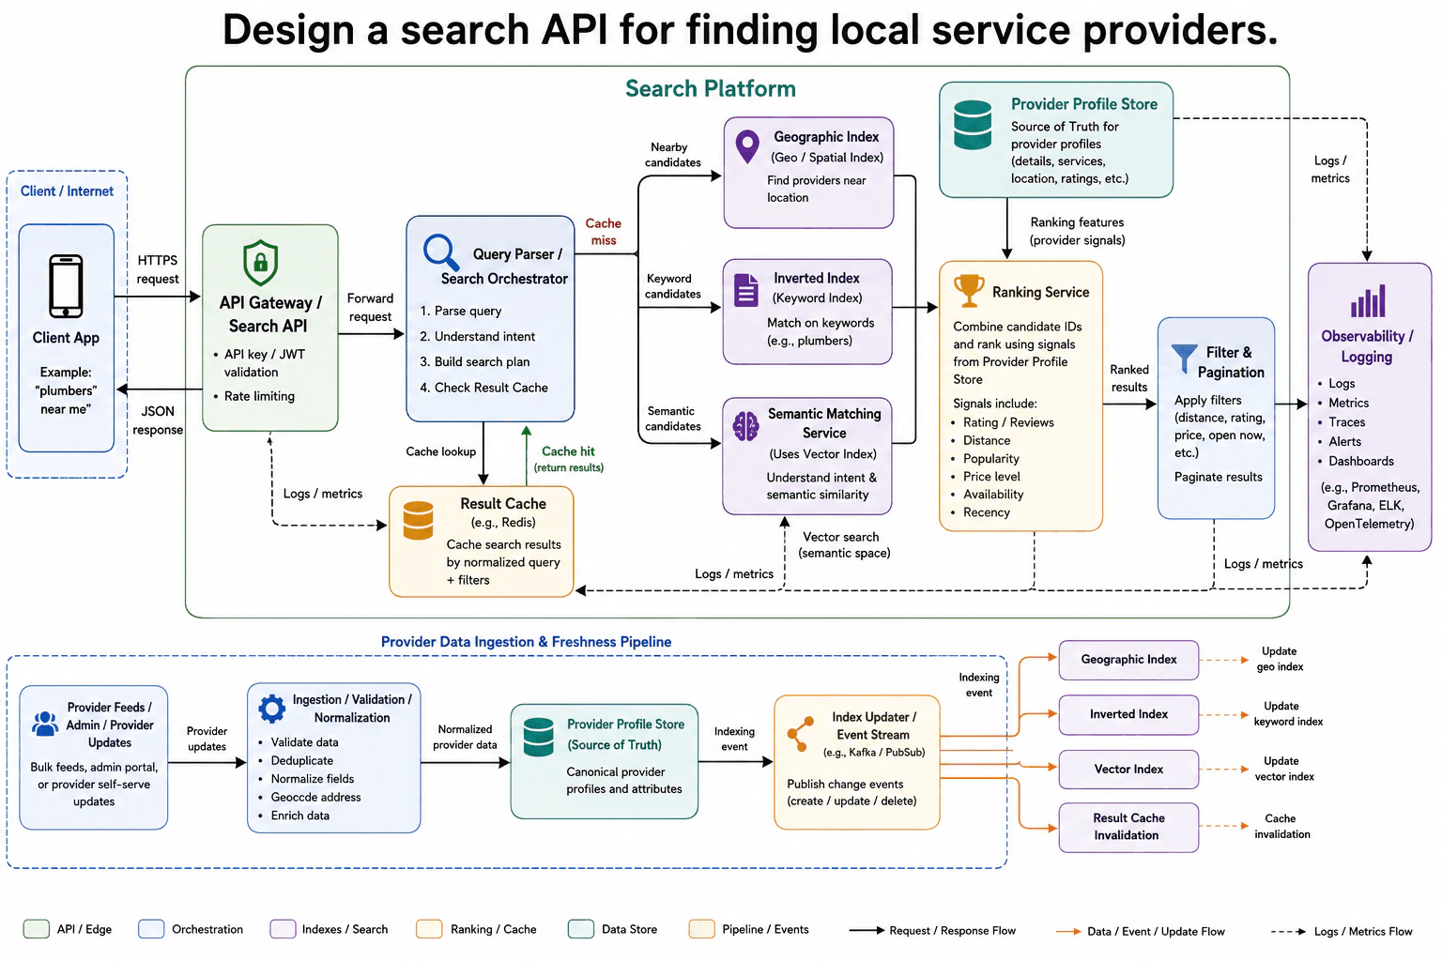Click 'Logs / Metrics Flow' legend entry
1442x961 pixels.
click(x=1341, y=931)
